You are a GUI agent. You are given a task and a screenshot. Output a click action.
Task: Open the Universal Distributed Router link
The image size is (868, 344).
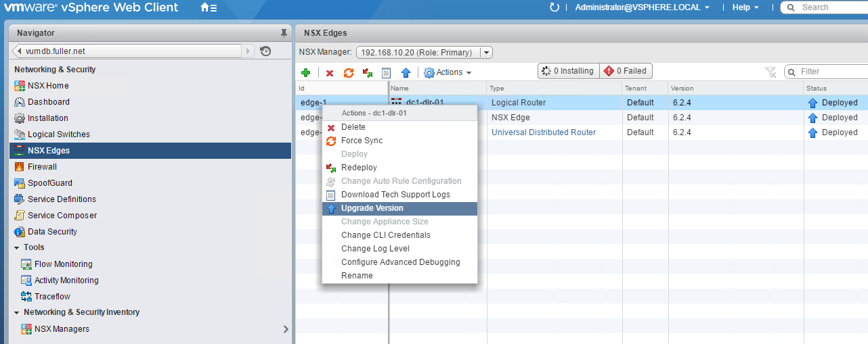click(544, 132)
